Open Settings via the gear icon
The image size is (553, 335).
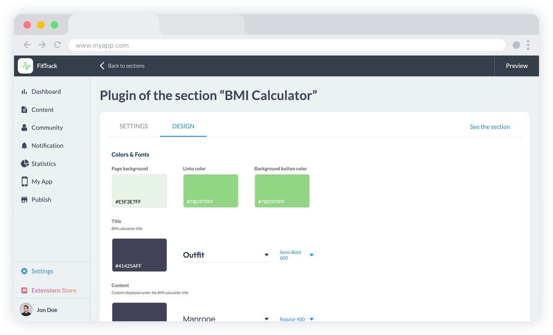point(24,271)
